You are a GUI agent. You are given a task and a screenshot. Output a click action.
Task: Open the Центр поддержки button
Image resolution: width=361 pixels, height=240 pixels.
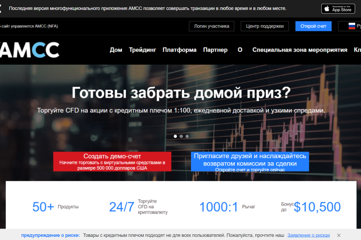pos(265,26)
